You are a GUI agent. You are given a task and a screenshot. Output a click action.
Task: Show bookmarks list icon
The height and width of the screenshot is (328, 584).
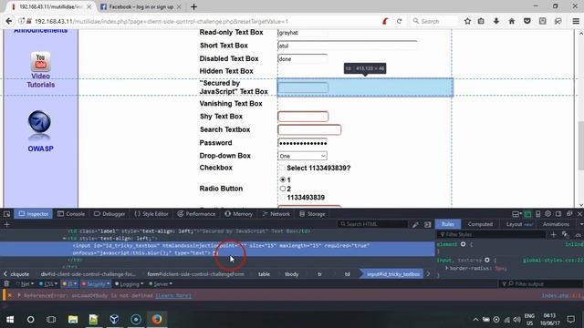(x=481, y=21)
